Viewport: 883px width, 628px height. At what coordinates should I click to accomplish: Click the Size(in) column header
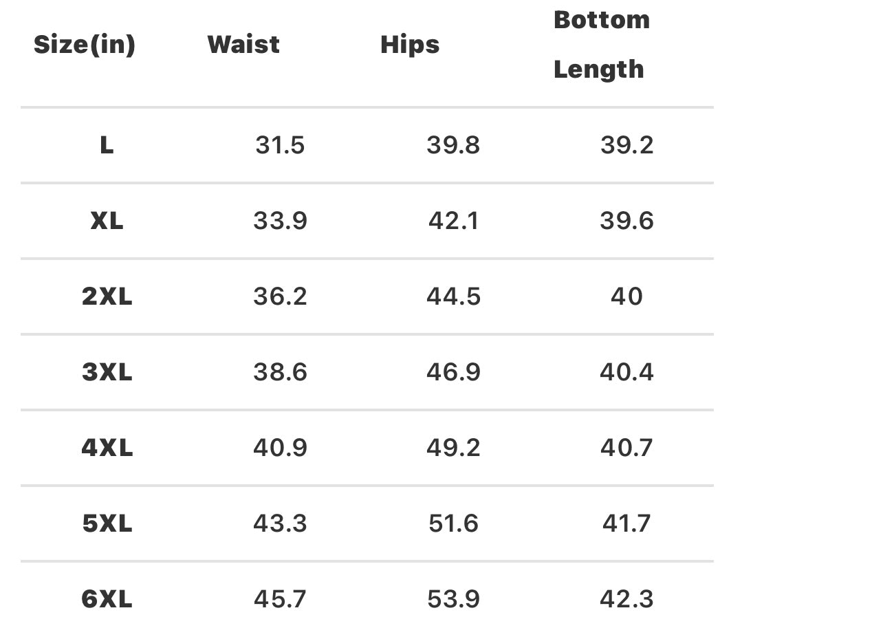click(x=85, y=45)
